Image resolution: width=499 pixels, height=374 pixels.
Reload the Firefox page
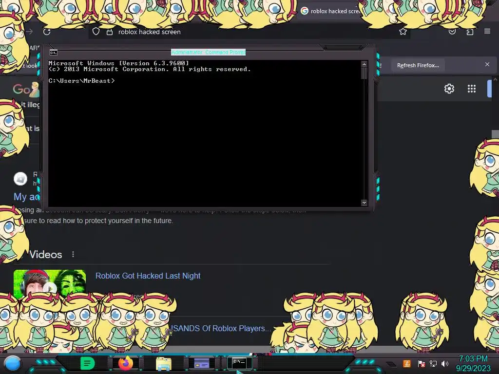pyautogui.click(x=47, y=32)
